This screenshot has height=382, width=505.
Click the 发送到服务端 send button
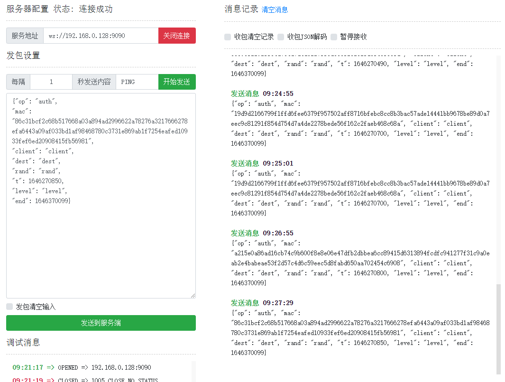point(101,323)
